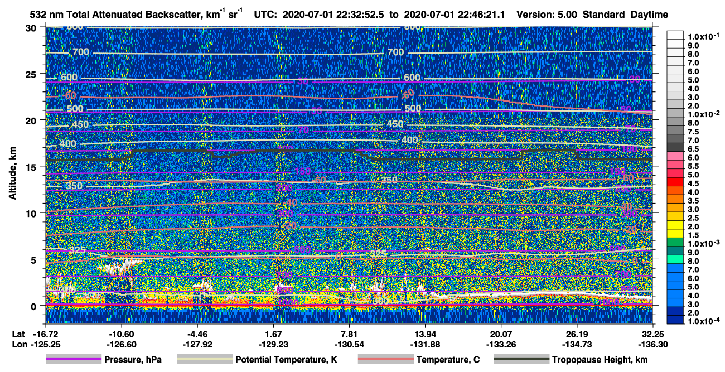Click the Potential Temperature, K legend swatch
This screenshot has height=372, width=725.
(x=204, y=360)
